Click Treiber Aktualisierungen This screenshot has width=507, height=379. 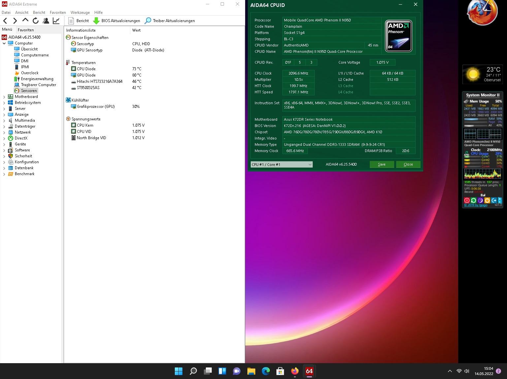coord(170,21)
